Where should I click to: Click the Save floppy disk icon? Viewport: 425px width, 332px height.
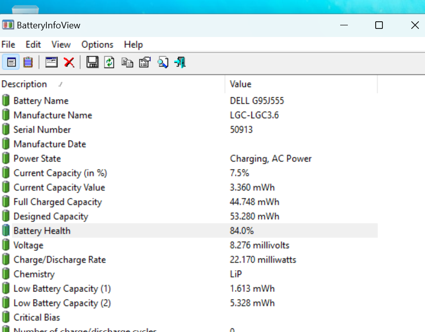pyautogui.click(x=92, y=62)
